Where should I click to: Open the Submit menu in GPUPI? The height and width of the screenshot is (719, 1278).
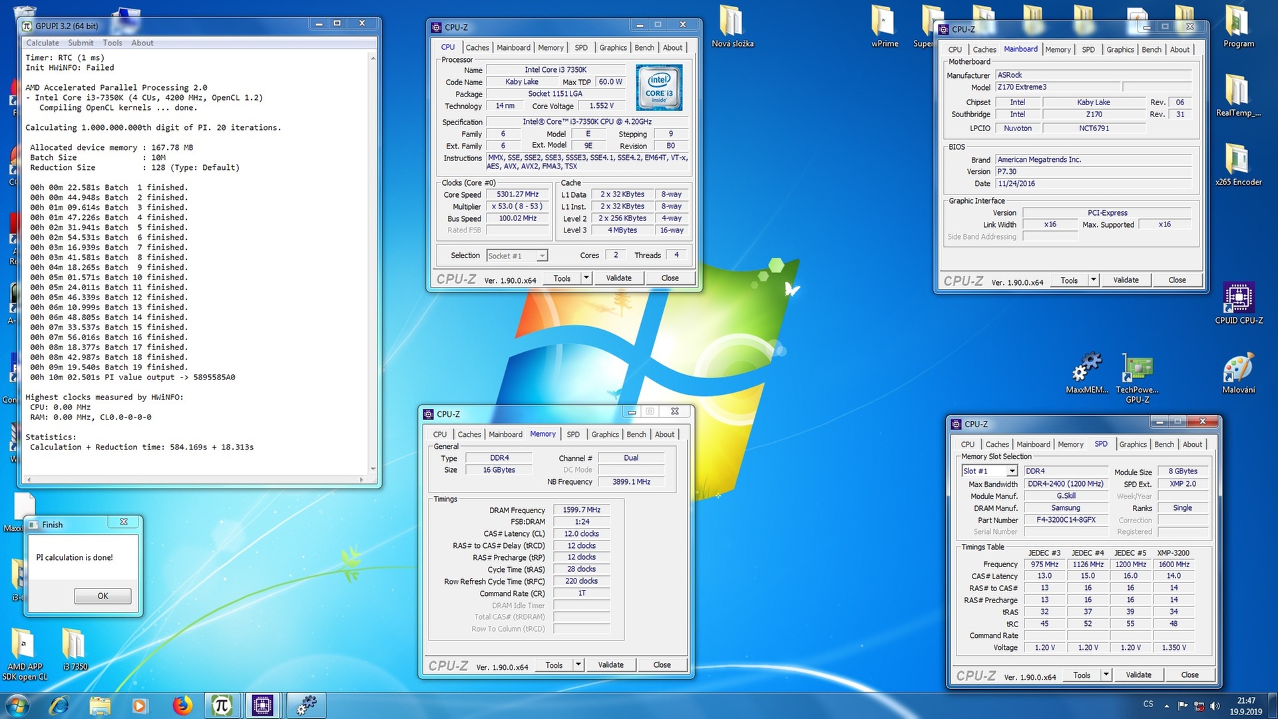(81, 43)
